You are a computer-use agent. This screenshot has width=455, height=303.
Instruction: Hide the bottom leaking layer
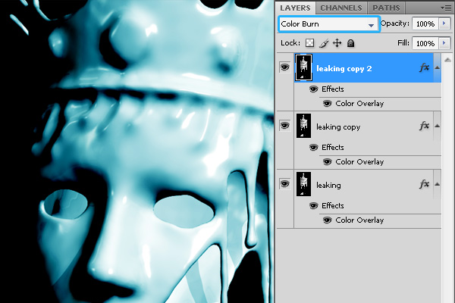[285, 184]
